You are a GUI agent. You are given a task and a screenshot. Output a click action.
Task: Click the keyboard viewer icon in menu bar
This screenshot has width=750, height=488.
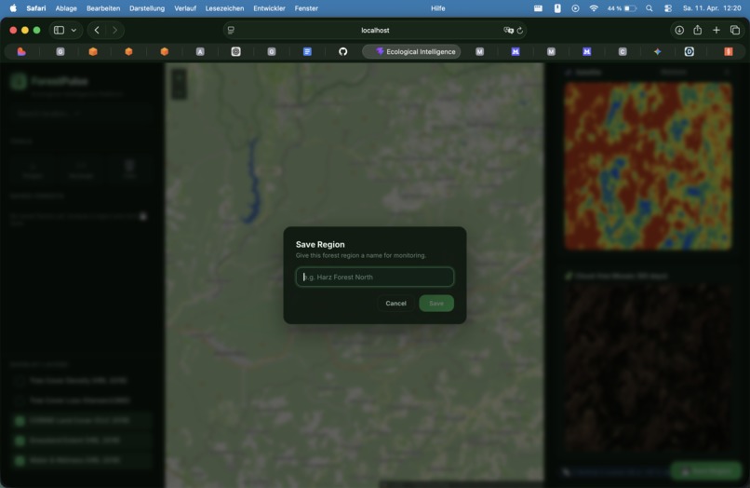tap(538, 8)
